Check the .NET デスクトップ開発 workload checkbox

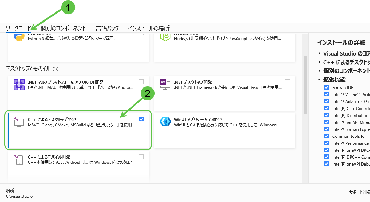point(288,82)
